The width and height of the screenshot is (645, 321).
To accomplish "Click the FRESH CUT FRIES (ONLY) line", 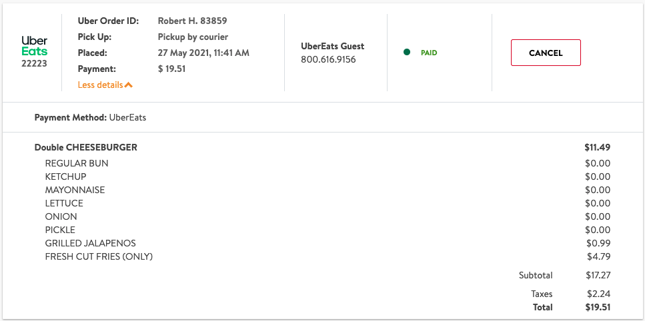I will tap(99, 256).
